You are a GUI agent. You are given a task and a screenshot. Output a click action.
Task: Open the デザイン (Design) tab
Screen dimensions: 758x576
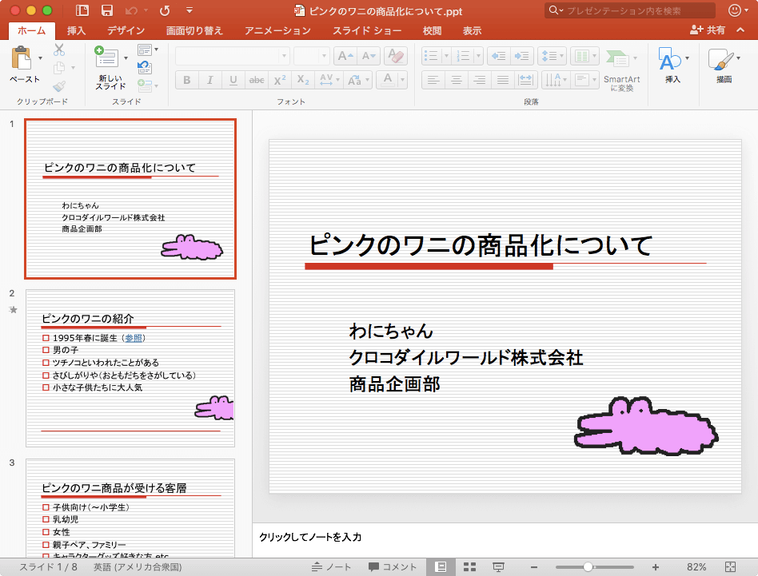[126, 30]
